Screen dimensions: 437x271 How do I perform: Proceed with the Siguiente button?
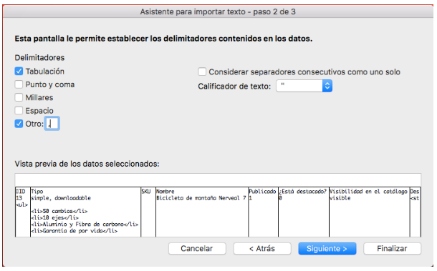point(327,248)
